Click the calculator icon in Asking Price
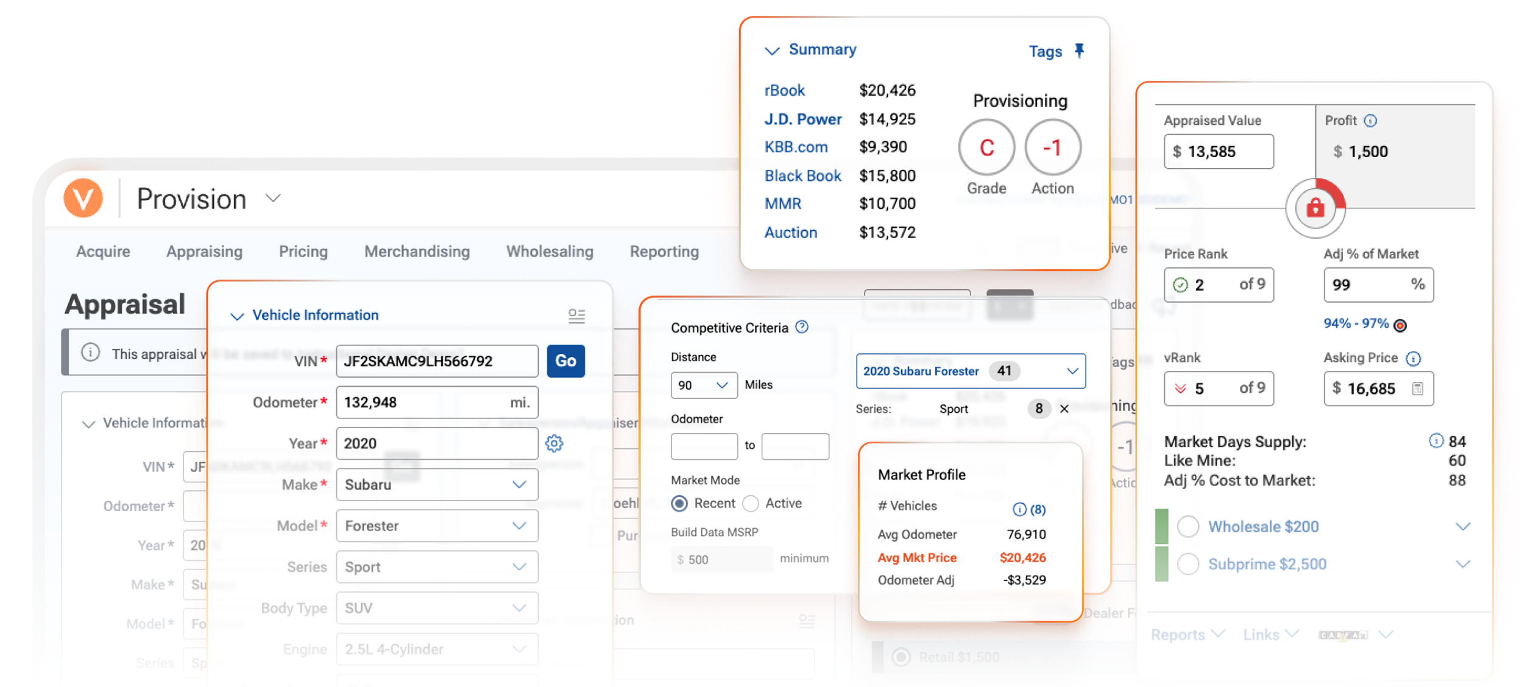This screenshot has width=1522, height=687. (x=1418, y=389)
